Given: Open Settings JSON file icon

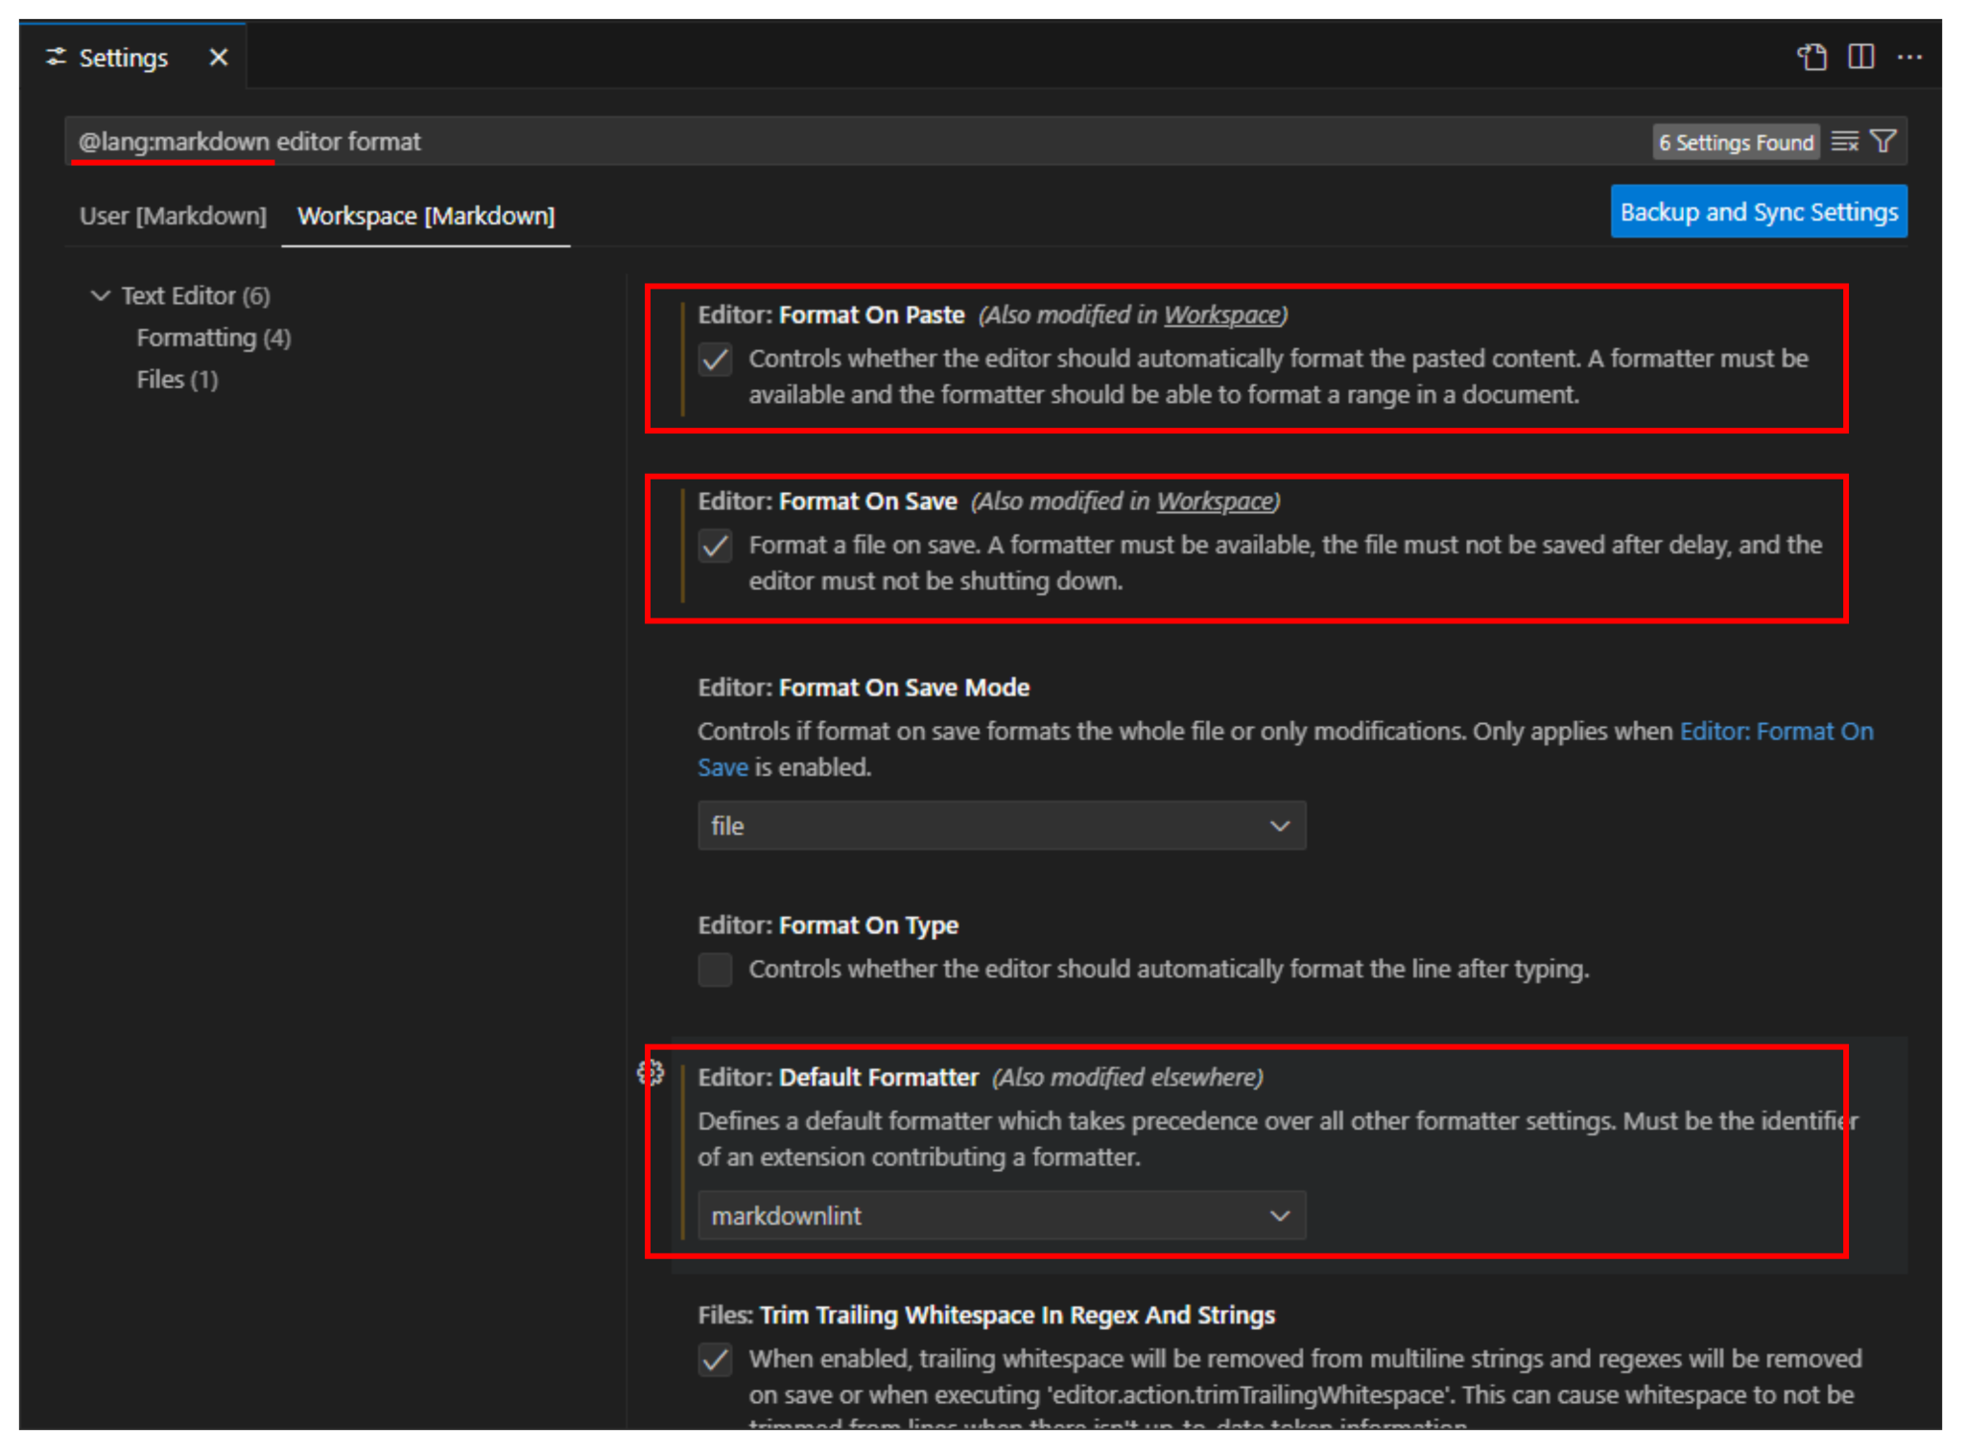Looking at the screenshot, I should coord(1811,58).
